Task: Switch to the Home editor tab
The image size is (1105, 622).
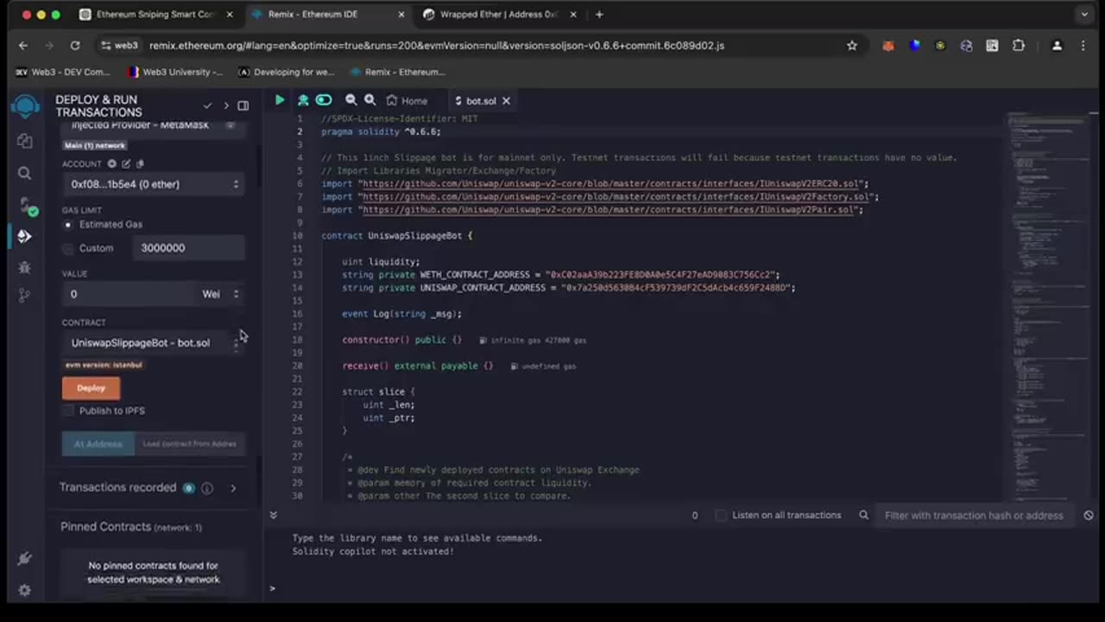Action: (x=407, y=100)
